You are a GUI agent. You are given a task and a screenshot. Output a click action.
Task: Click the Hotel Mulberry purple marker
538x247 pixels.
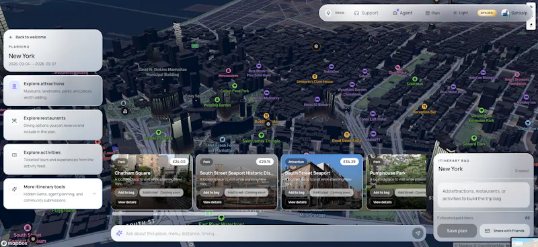[x=266, y=93]
